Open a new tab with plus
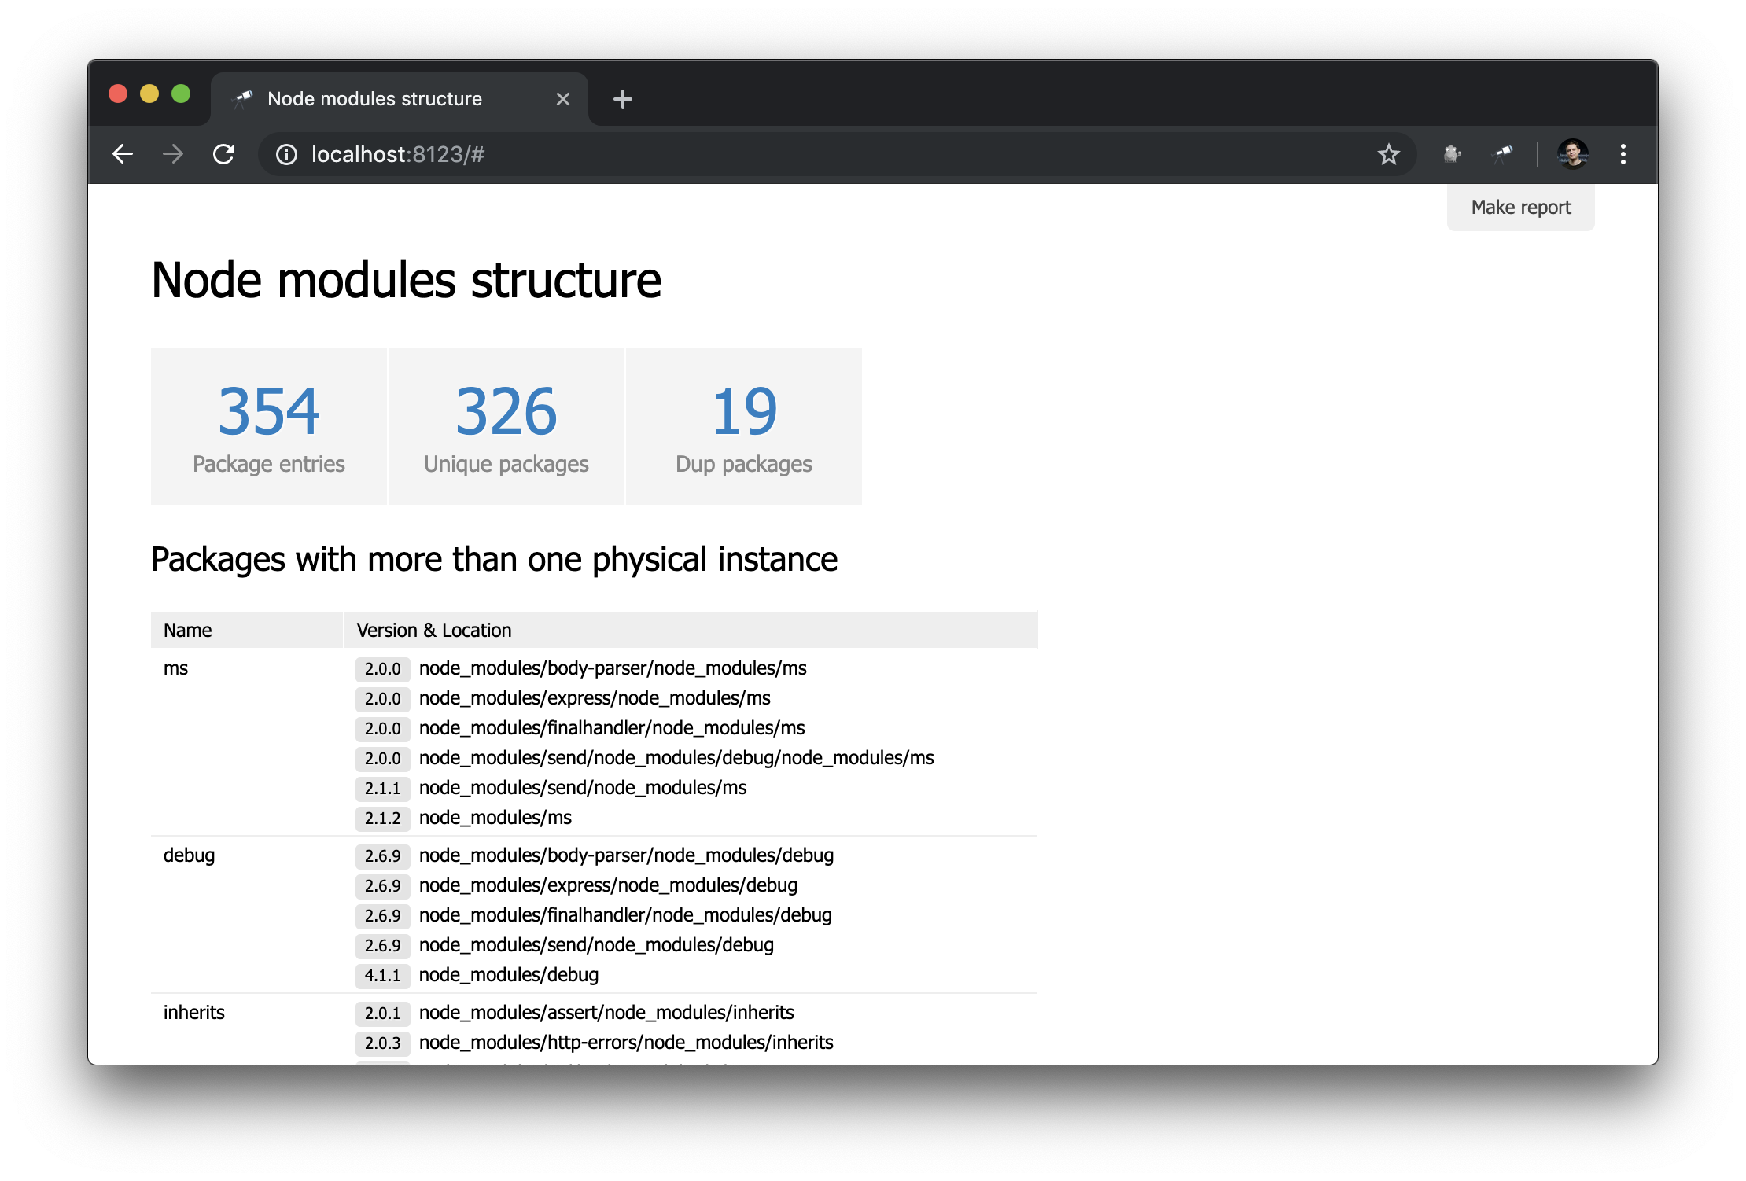 click(x=622, y=99)
